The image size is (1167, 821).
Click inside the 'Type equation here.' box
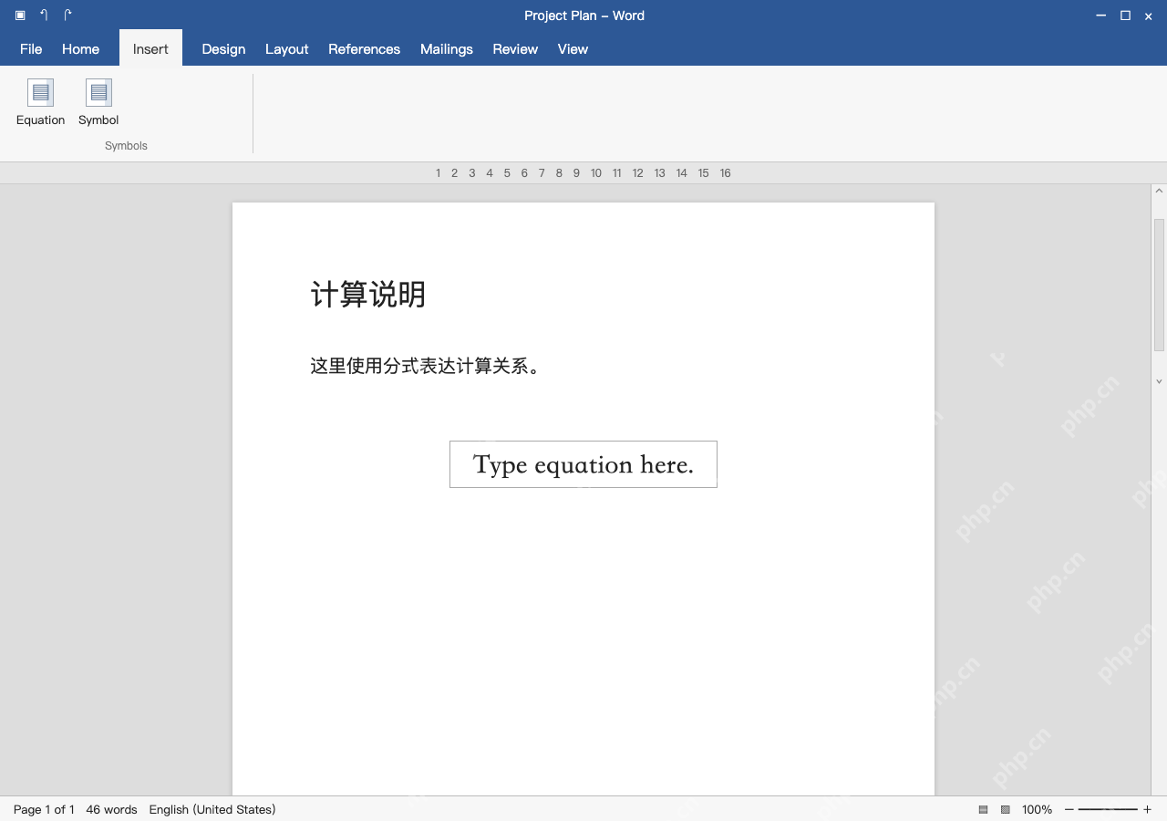click(583, 464)
